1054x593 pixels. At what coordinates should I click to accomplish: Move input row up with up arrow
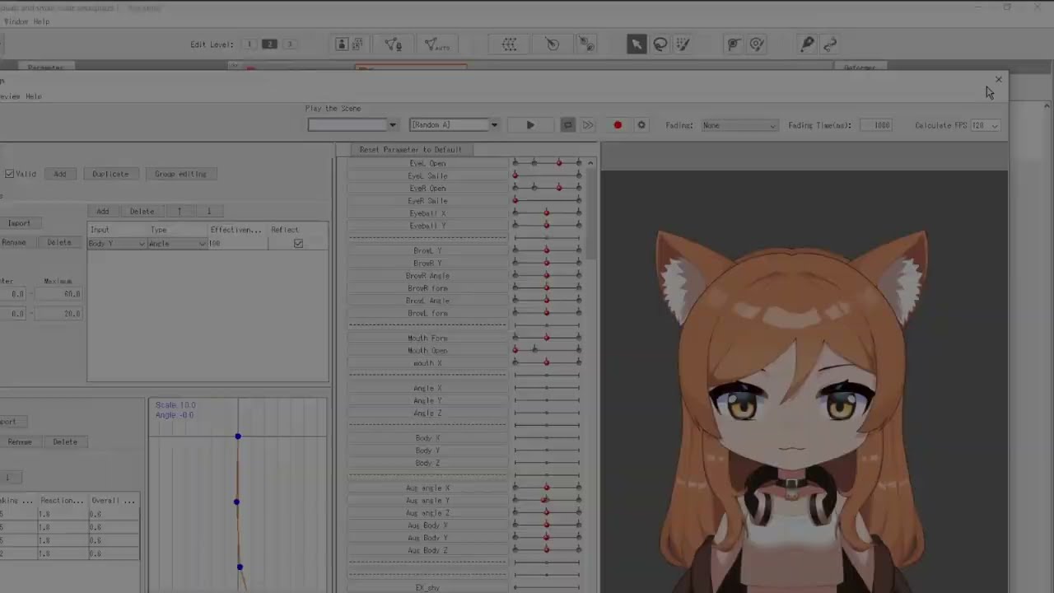point(179,212)
